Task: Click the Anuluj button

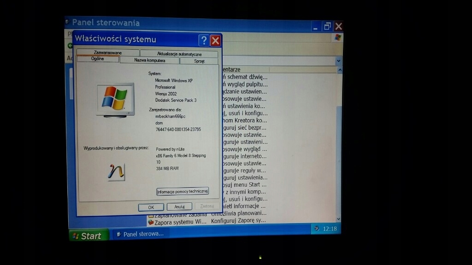Action: tap(179, 207)
